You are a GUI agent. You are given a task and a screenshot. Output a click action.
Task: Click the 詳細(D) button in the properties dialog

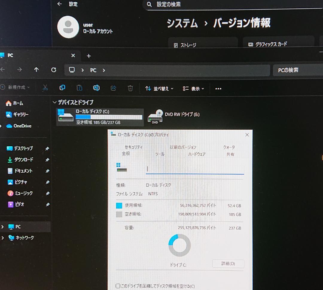pos(228,264)
